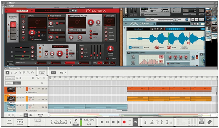The width and height of the screenshot is (219, 128).
Task: Select the Razor tool in Sequencer toolbar
Action: click(x=20, y=73)
